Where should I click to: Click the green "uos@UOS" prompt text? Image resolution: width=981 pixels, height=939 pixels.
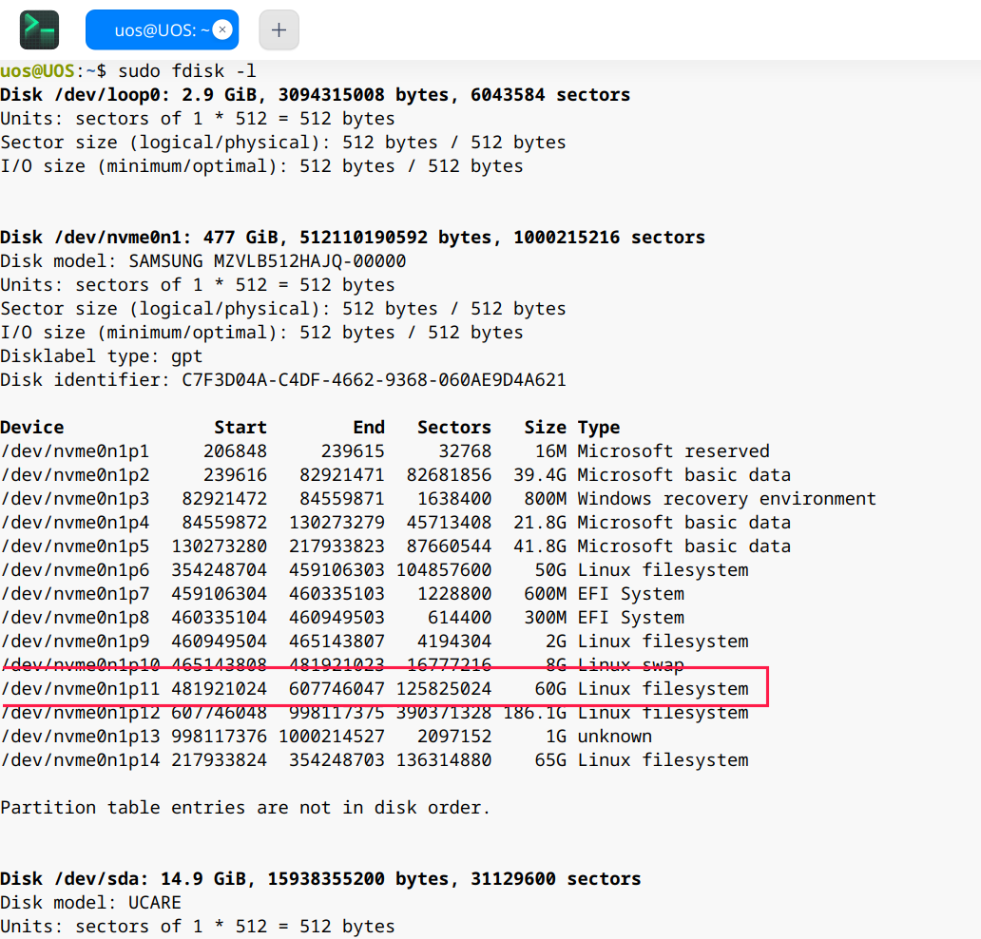[x=37, y=71]
